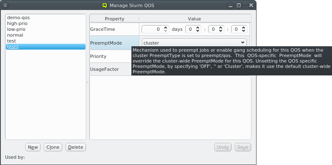Click the UsageFactor property label
The height and width of the screenshot is (165, 332).
tap(104, 69)
